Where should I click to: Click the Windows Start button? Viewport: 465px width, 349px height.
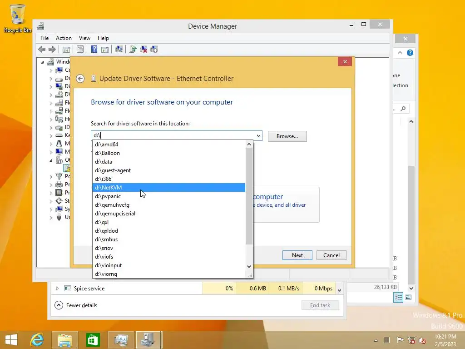coord(11,340)
